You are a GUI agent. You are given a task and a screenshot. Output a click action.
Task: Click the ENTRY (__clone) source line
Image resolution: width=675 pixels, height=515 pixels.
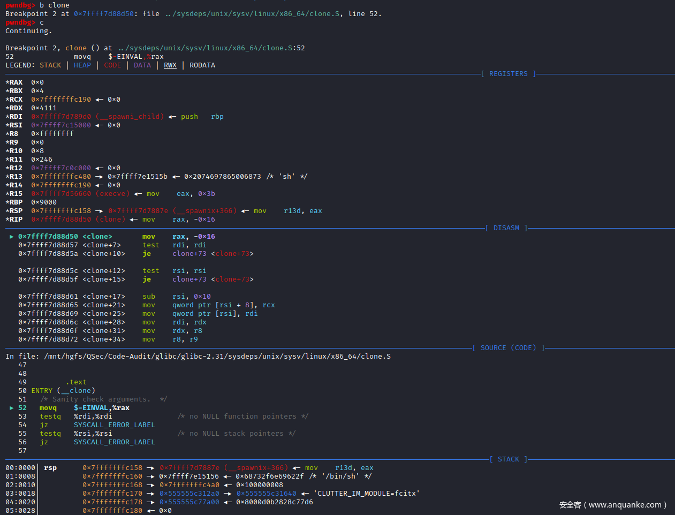[x=63, y=391]
